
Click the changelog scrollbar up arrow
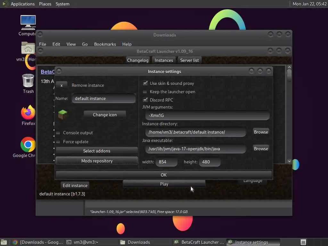point(289,67)
